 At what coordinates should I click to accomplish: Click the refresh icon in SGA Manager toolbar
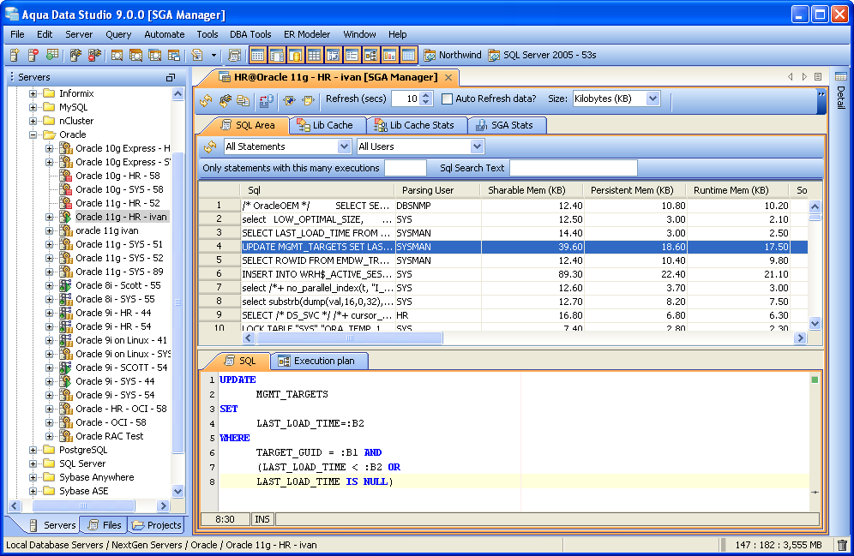click(207, 99)
